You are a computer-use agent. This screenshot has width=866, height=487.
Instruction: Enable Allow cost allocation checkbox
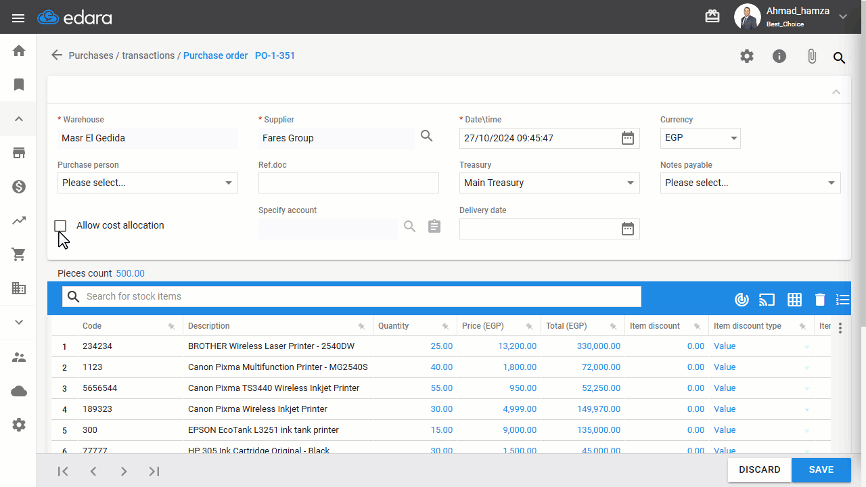click(x=60, y=225)
